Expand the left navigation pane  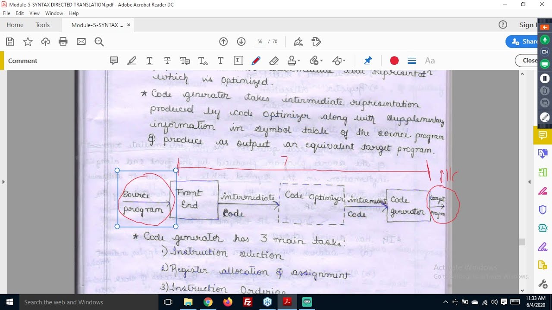click(3, 182)
